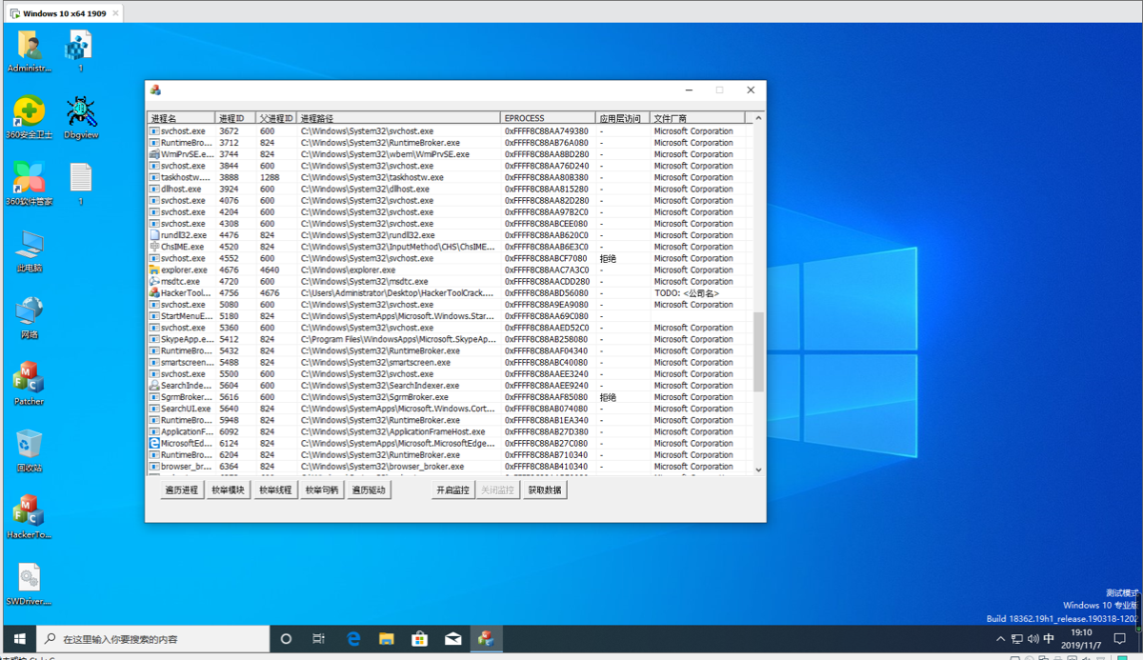1143x660 pixels.
Task: Open Microsoft Store from the taskbar
Action: (x=419, y=638)
